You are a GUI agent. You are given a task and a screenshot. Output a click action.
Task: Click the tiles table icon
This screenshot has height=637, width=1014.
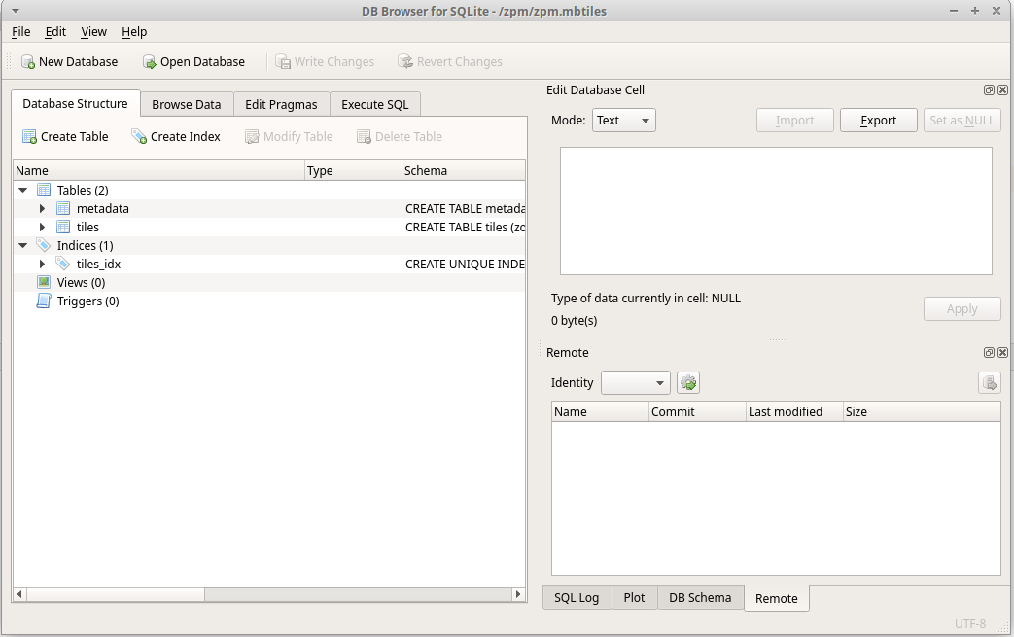click(63, 227)
